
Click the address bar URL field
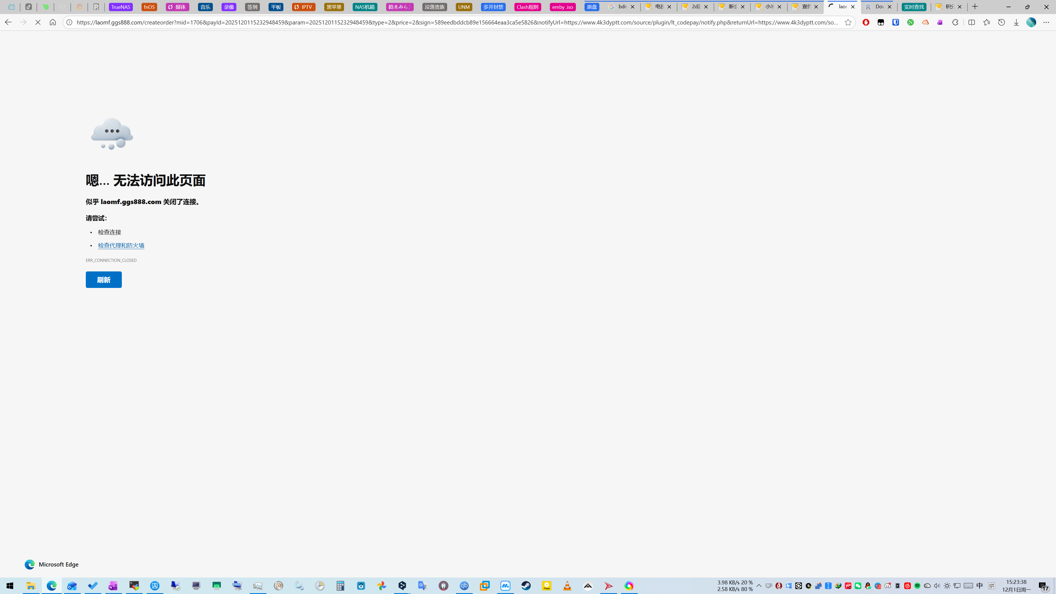point(451,23)
